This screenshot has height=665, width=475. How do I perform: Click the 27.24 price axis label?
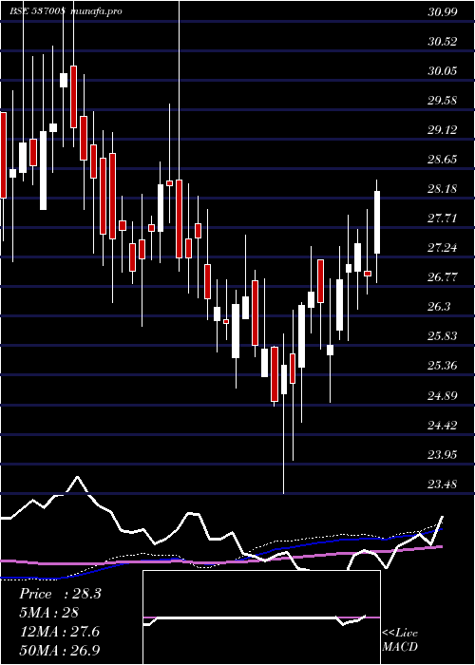[x=443, y=248]
